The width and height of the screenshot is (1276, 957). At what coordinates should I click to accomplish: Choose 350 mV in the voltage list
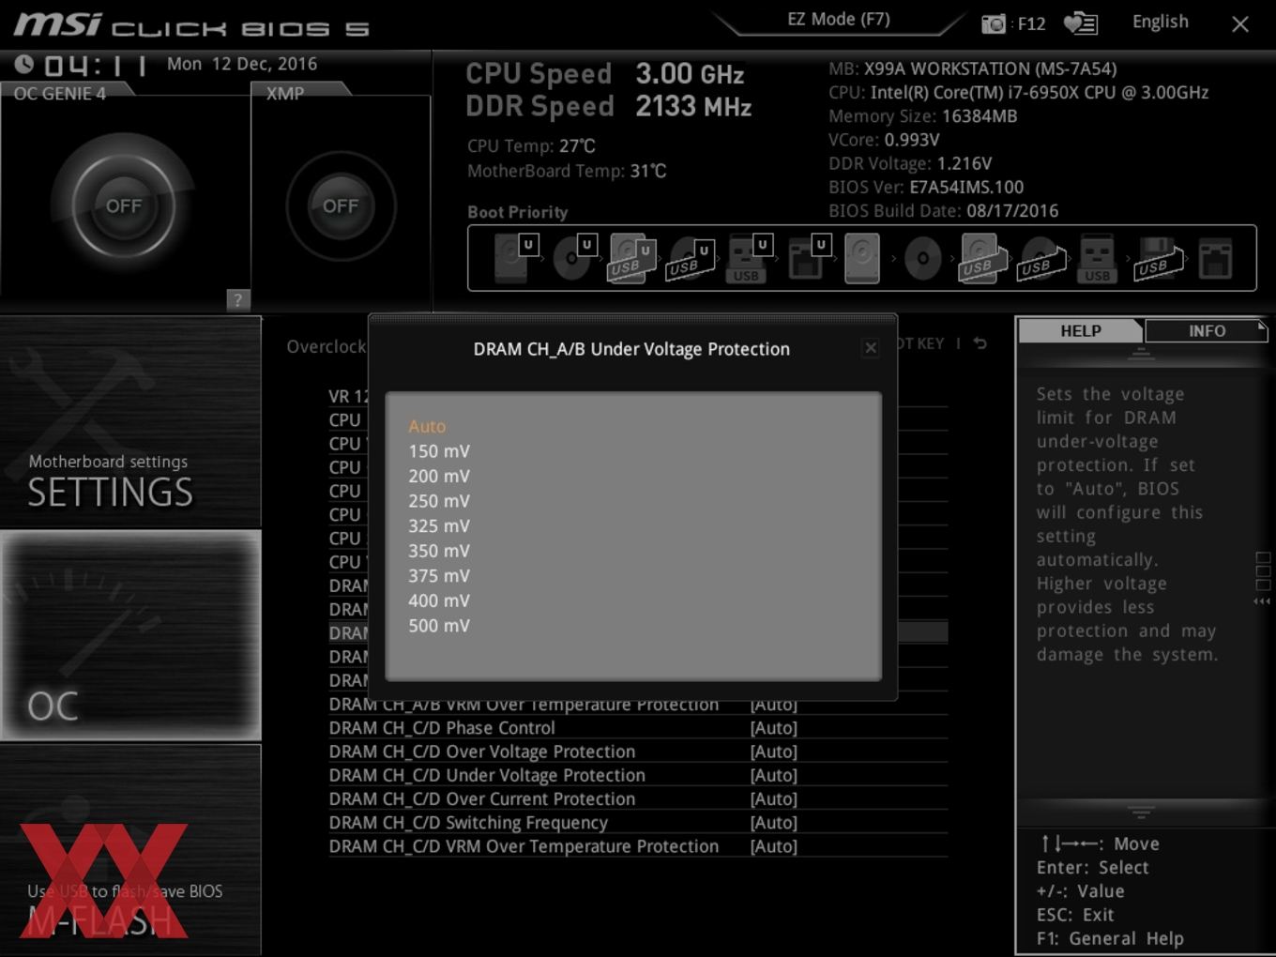point(439,551)
